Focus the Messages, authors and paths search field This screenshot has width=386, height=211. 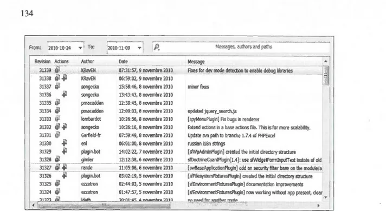pyautogui.click(x=241, y=47)
